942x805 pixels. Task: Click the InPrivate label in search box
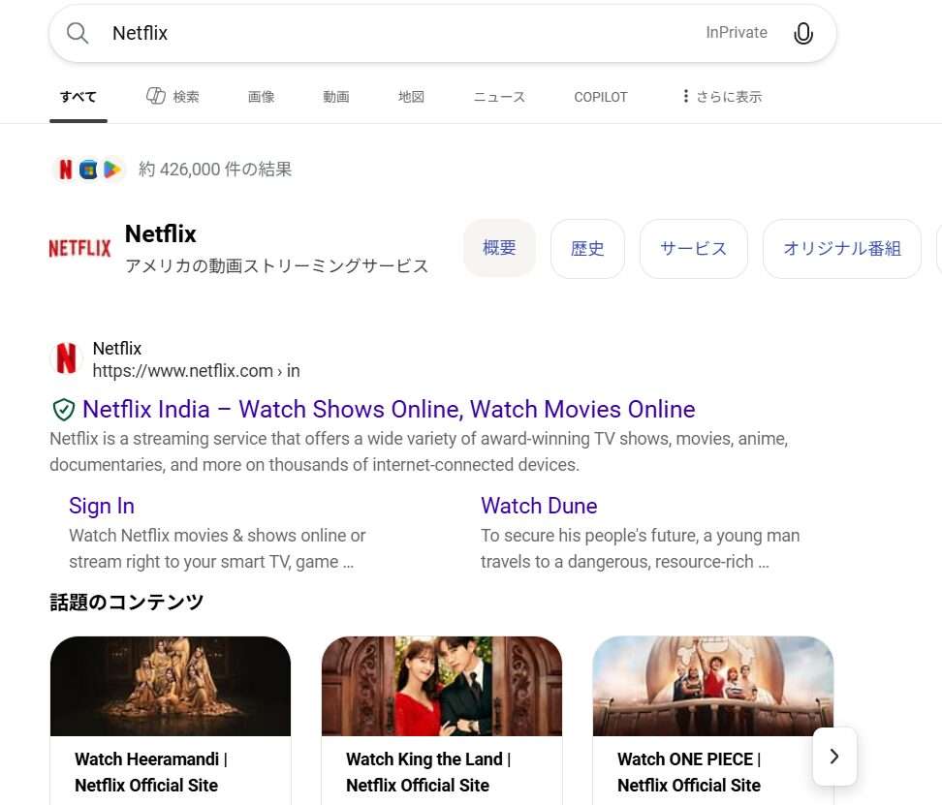pyautogui.click(x=737, y=32)
